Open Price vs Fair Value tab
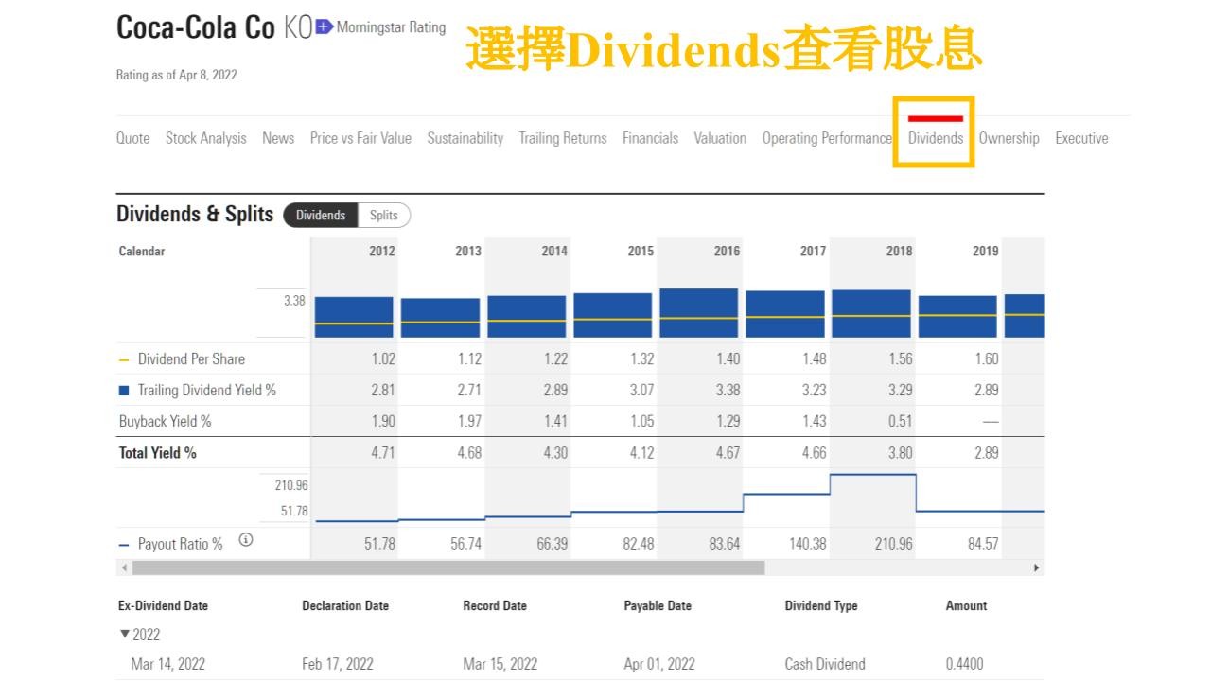The height and width of the screenshot is (681, 1211). pyautogui.click(x=360, y=138)
